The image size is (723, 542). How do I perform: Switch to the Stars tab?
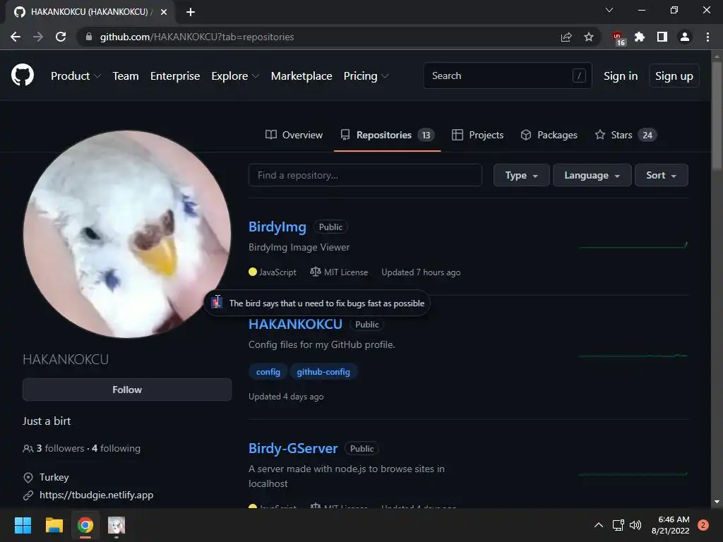pos(626,135)
